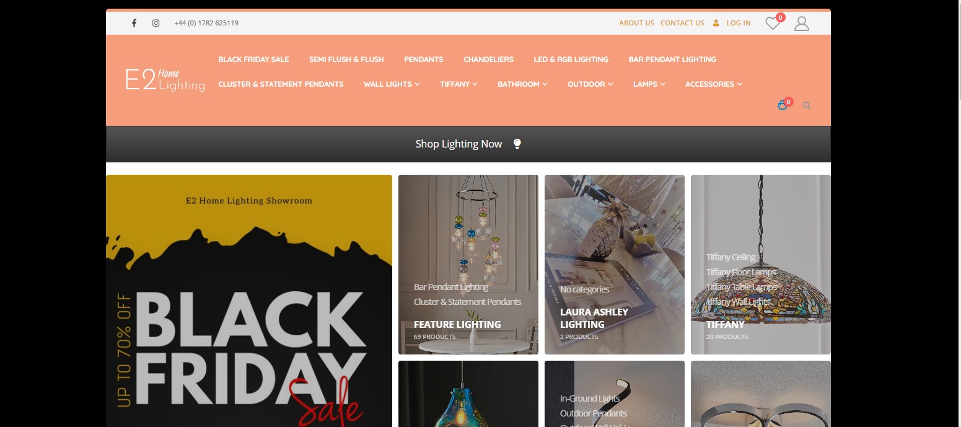Click the E2 Home Lighting logo
The image size is (961, 427).
coord(165,80)
